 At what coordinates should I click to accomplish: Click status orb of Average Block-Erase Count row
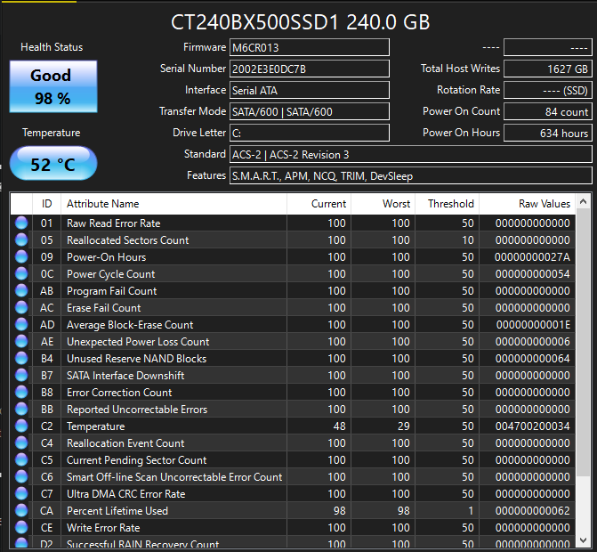tap(21, 324)
